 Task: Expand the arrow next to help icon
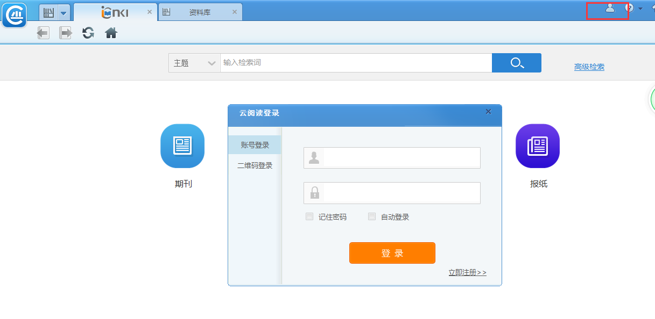coord(640,9)
